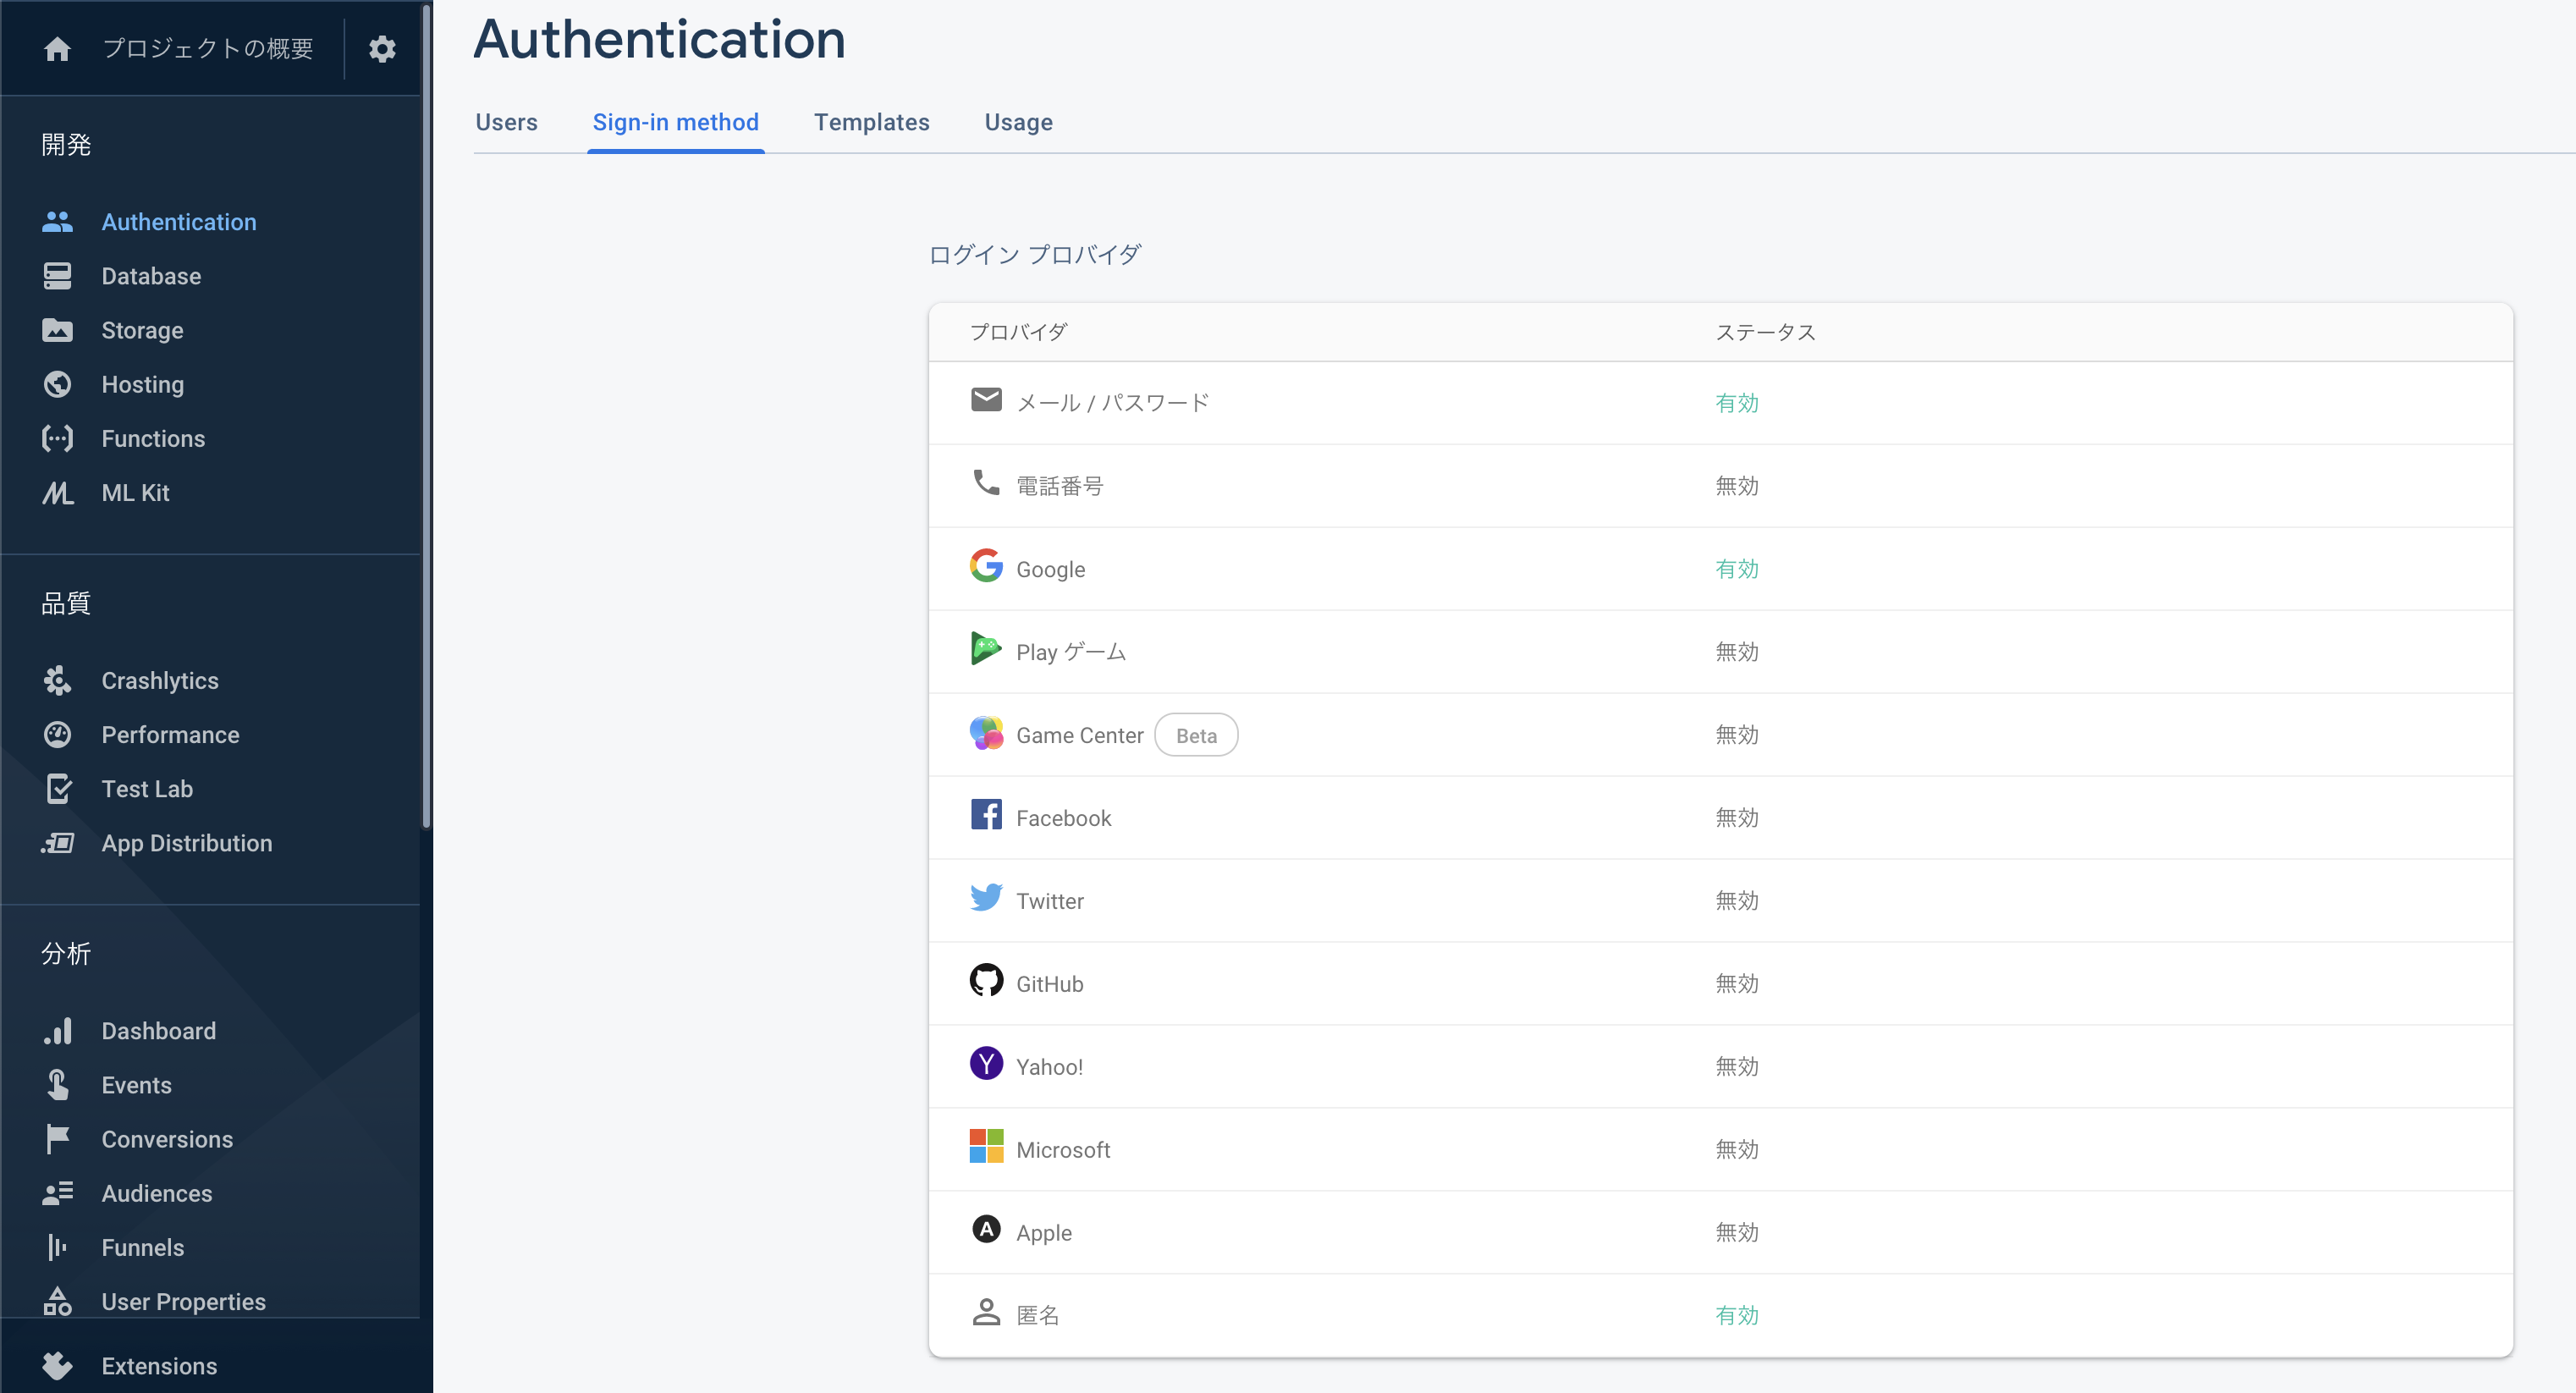Viewport: 2576px width, 1393px height.
Task: Go to App Distribution in sidebar
Action: tap(186, 843)
